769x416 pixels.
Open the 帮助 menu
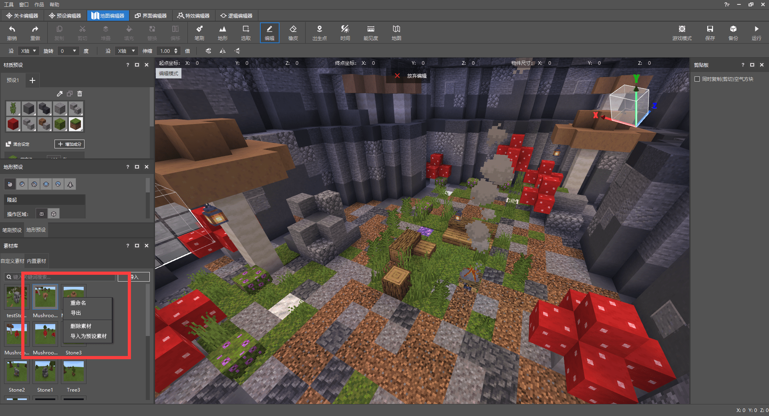(54, 4)
